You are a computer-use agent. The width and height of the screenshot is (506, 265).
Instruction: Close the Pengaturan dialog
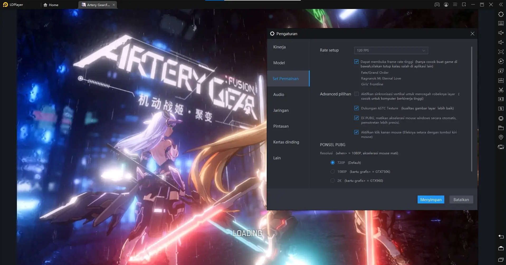[472, 34]
